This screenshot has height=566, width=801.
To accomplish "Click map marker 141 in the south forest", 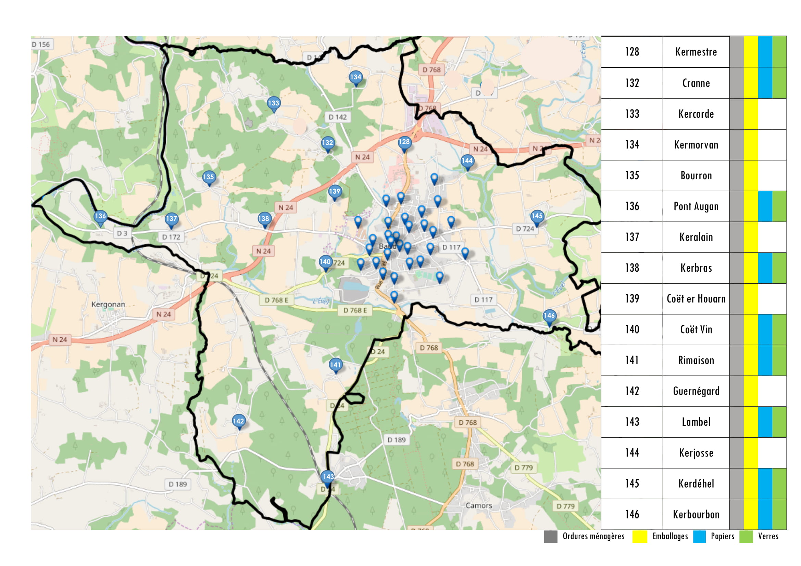I will pos(336,366).
